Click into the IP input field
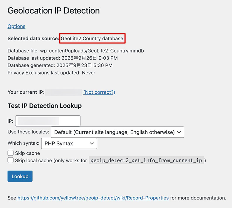232x208 pixels. 48,121
